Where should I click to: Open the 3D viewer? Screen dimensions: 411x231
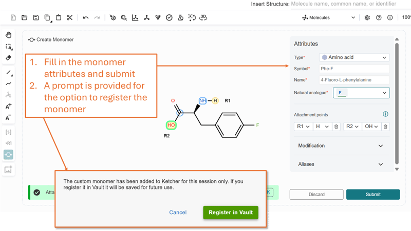[x=203, y=18]
